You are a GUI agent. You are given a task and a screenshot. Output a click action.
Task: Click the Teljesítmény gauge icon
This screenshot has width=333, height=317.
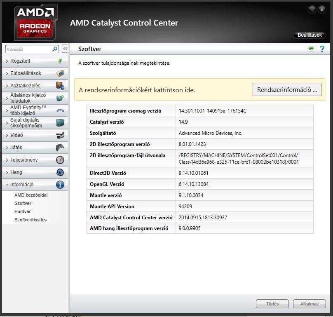coord(60,160)
